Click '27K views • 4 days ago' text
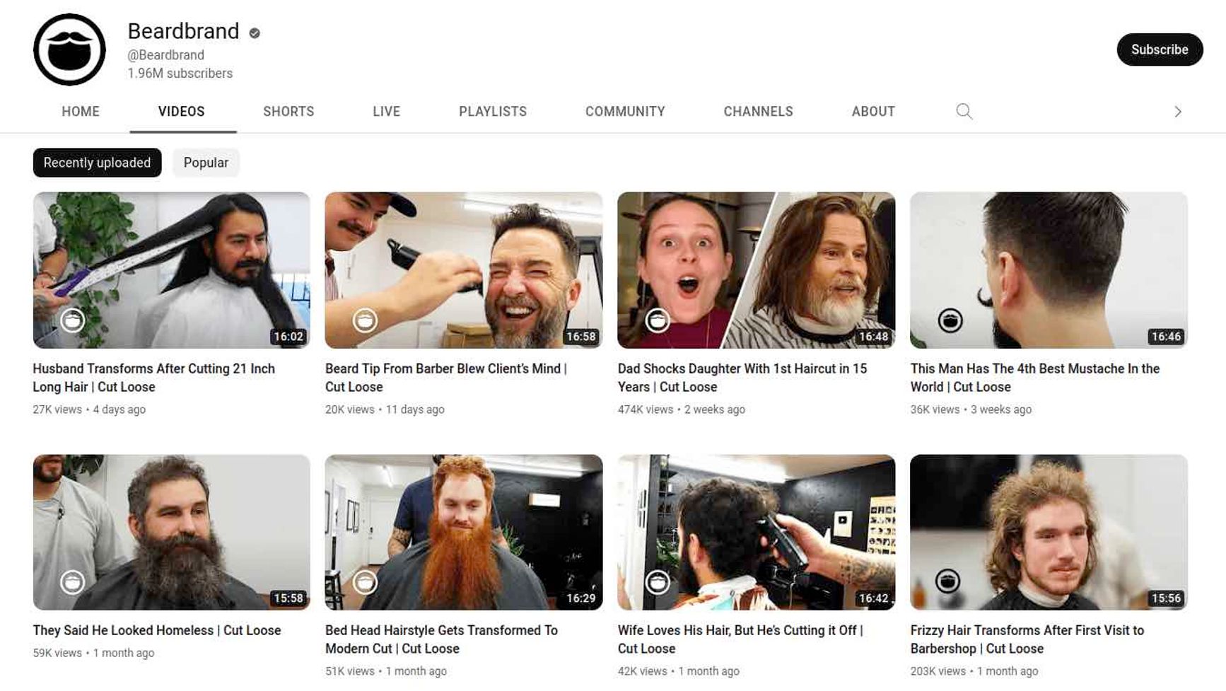The height and width of the screenshot is (691, 1226). 89,410
